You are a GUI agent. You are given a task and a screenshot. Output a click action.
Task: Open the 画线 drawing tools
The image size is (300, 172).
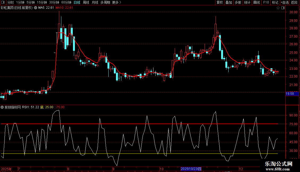click(x=256, y=2)
